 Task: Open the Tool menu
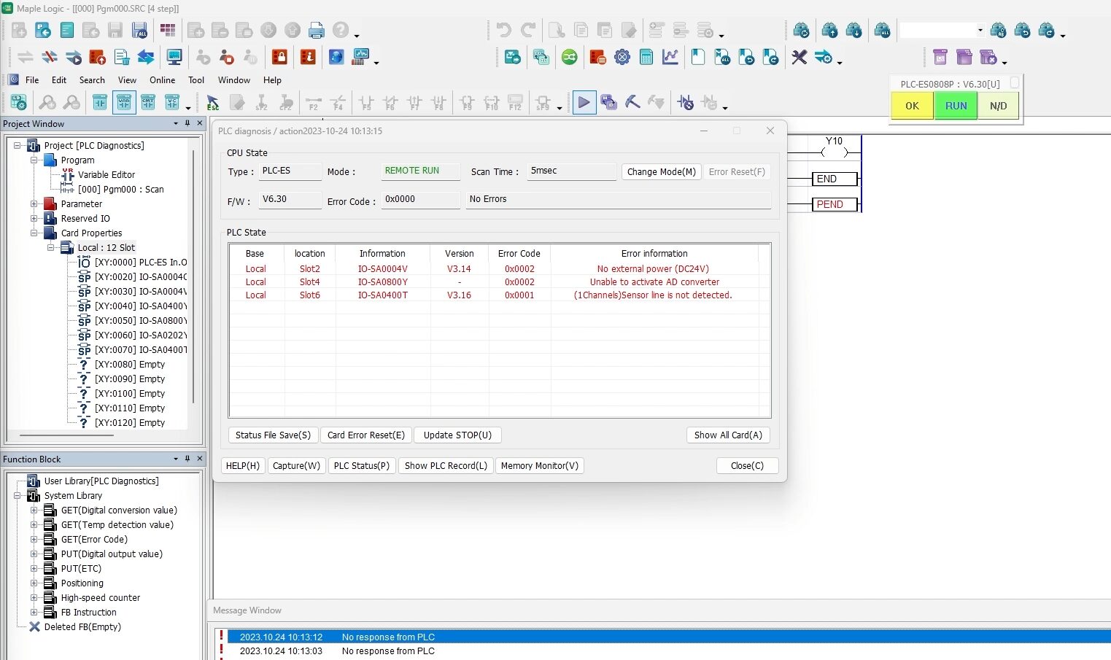tap(196, 80)
